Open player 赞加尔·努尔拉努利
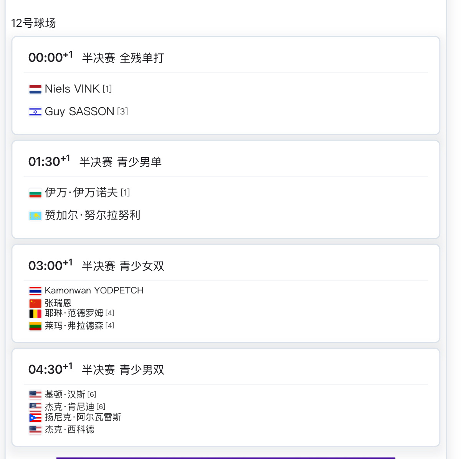This screenshot has width=463, height=459. [93, 215]
